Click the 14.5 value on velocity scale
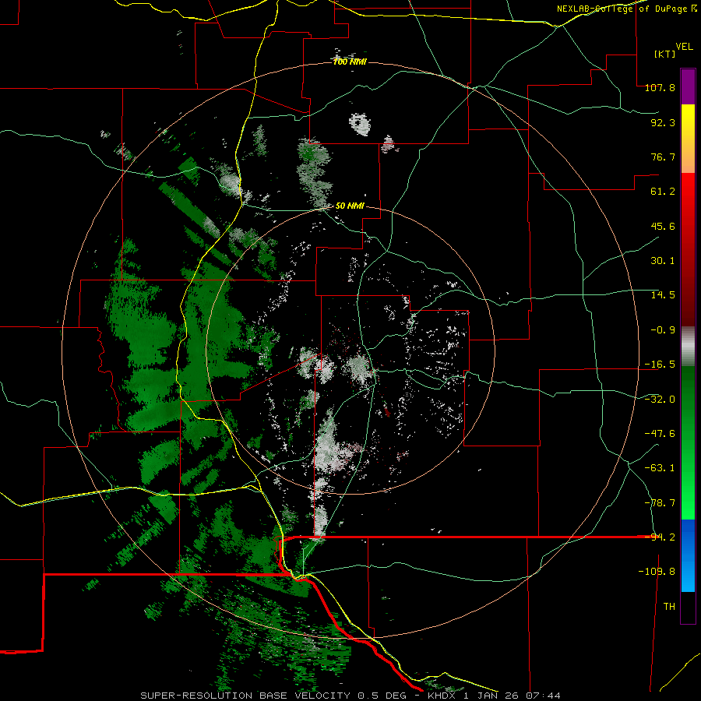Image resolution: width=701 pixels, height=701 pixels. (663, 295)
